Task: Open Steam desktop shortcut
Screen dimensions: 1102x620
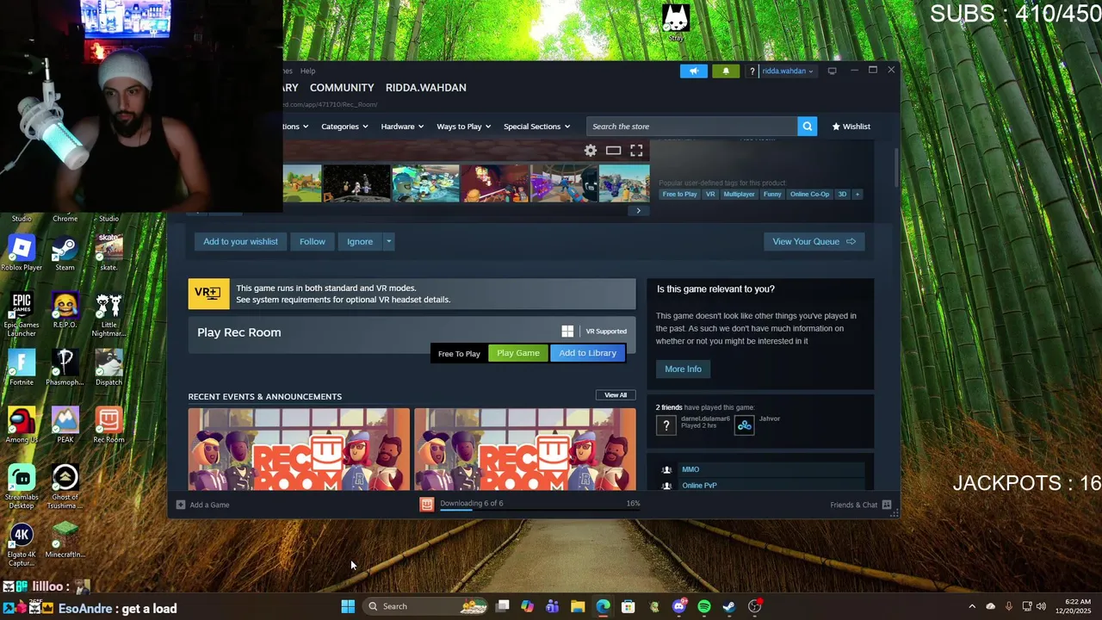Action: point(65,253)
